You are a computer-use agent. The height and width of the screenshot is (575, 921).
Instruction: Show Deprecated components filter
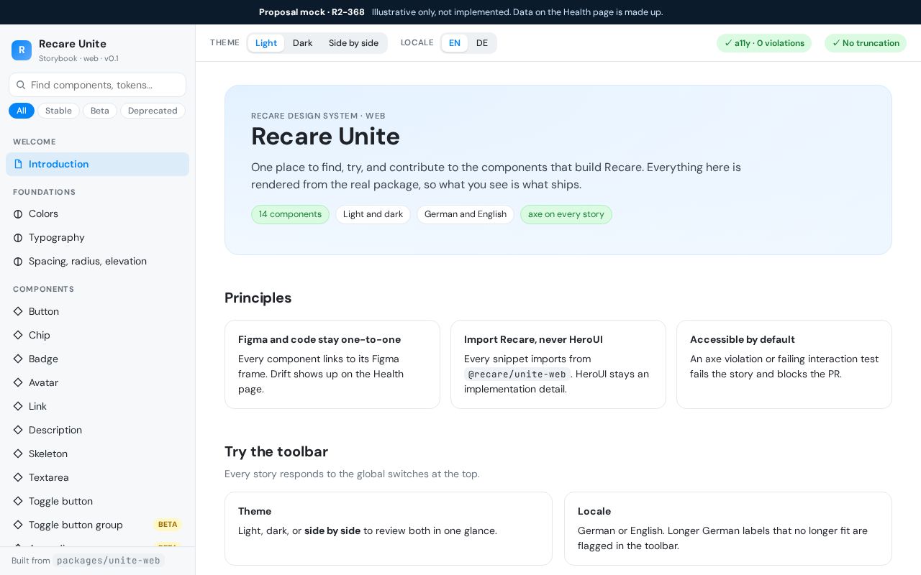coord(153,111)
